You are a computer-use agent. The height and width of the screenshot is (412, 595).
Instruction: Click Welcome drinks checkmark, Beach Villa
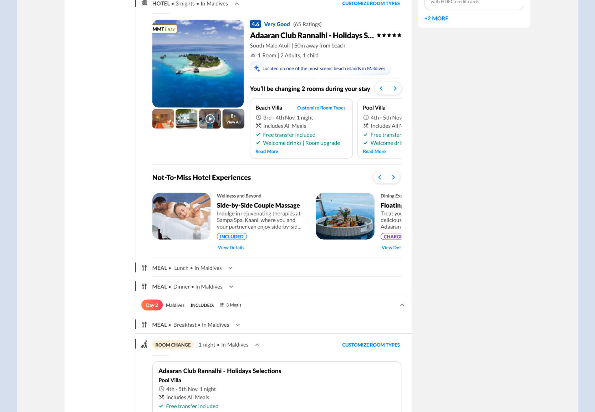click(258, 143)
